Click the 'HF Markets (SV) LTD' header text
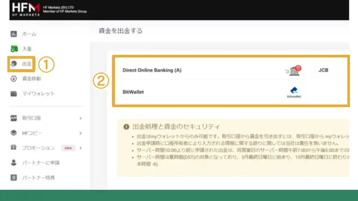Viewport: 358px width, 201px height. click(x=59, y=8)
